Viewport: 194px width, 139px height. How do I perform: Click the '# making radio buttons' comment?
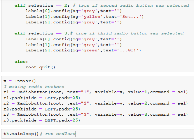[x=34, y=87]
